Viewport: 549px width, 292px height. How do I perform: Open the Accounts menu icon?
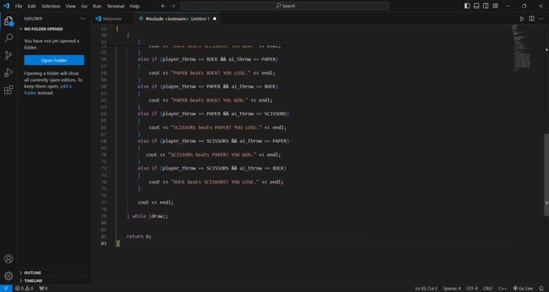click(9, 259)
